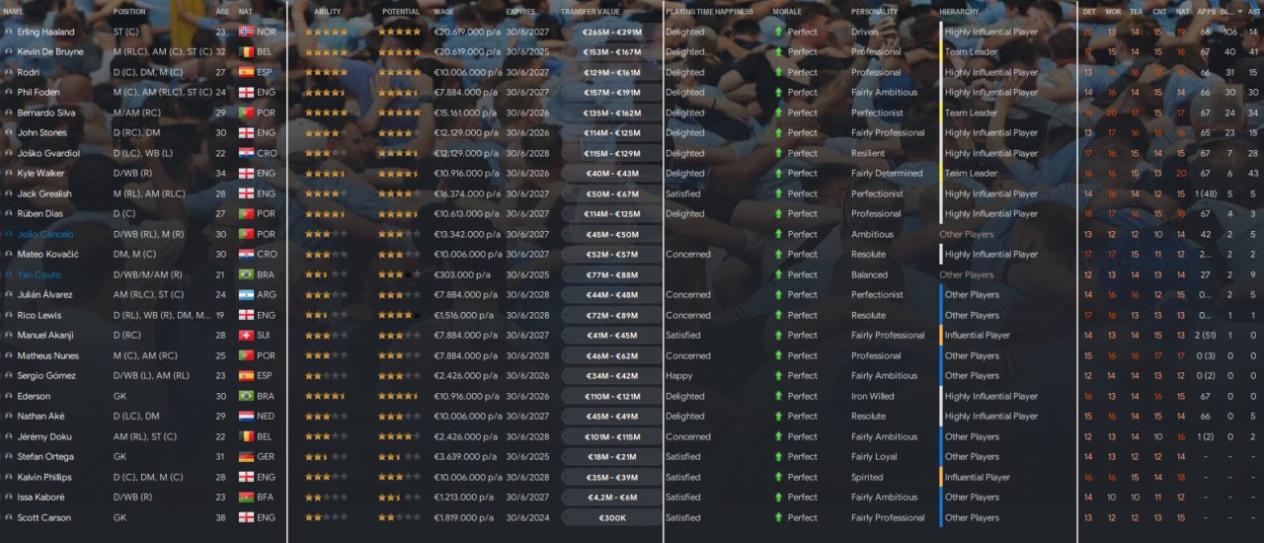Screen dimensions: 1264x543
Task: Sort by the EXPIRES column header
Action: (x=520, y=11)
